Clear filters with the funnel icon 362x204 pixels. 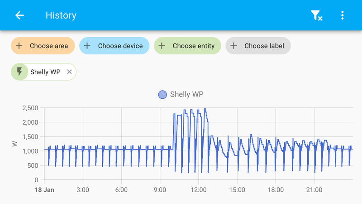tap(316, 15)
